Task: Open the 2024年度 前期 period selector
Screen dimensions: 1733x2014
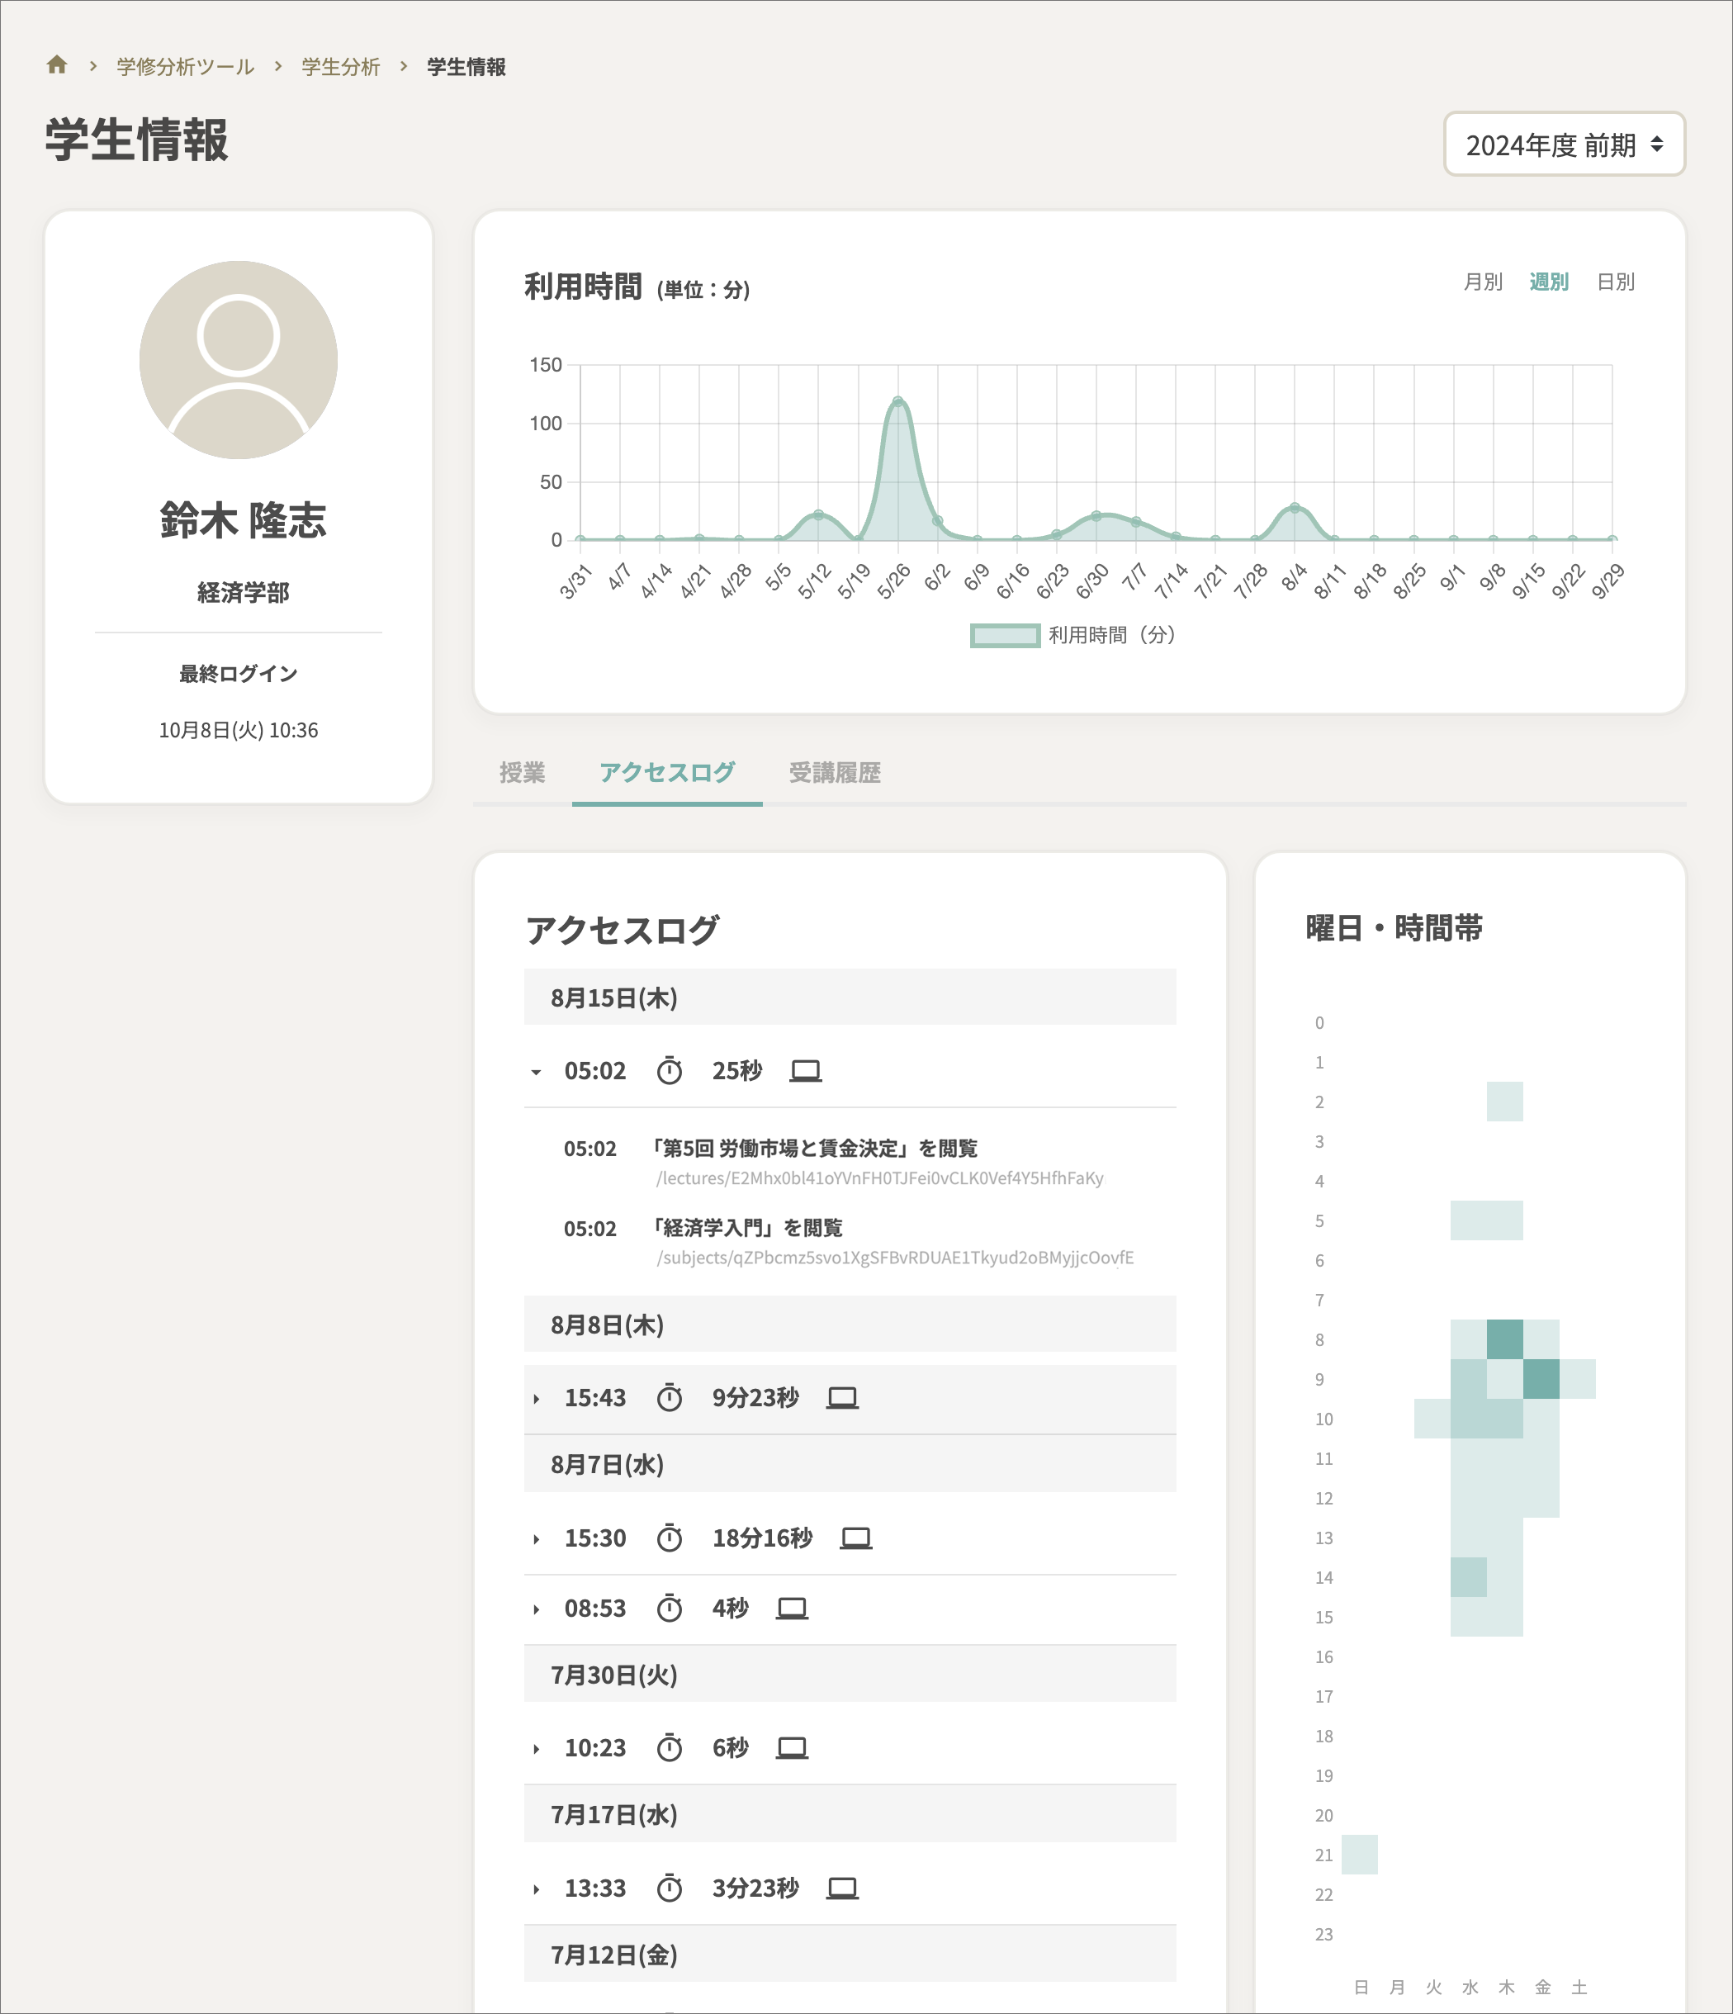Action: (1564, 144)
